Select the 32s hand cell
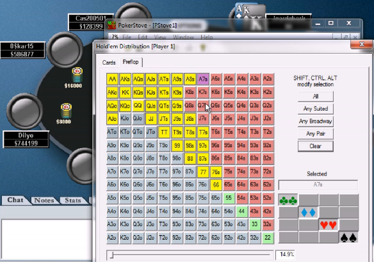 (268, 225)
